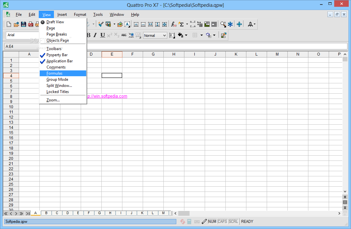The image size is (351, 229).
Task: Click the formula fx icon
Action: [173, 24]
